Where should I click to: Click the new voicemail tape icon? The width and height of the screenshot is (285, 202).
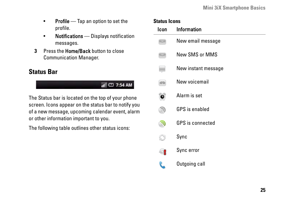[162, 83]
